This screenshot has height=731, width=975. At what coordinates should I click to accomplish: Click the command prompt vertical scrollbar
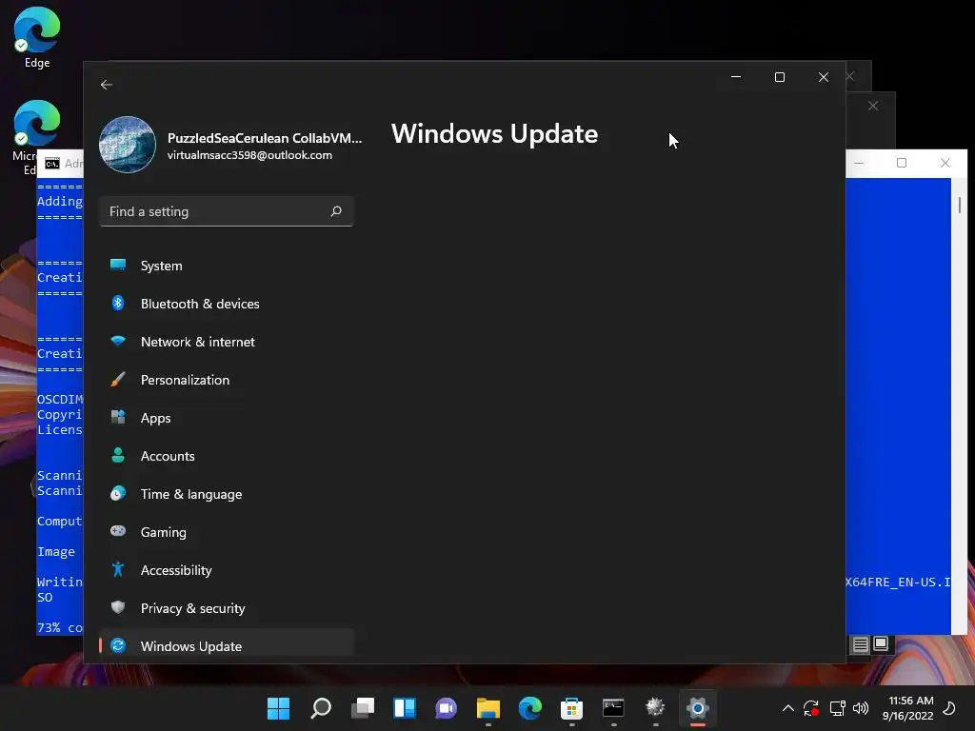pyautogui.click(x=960, y=405)
